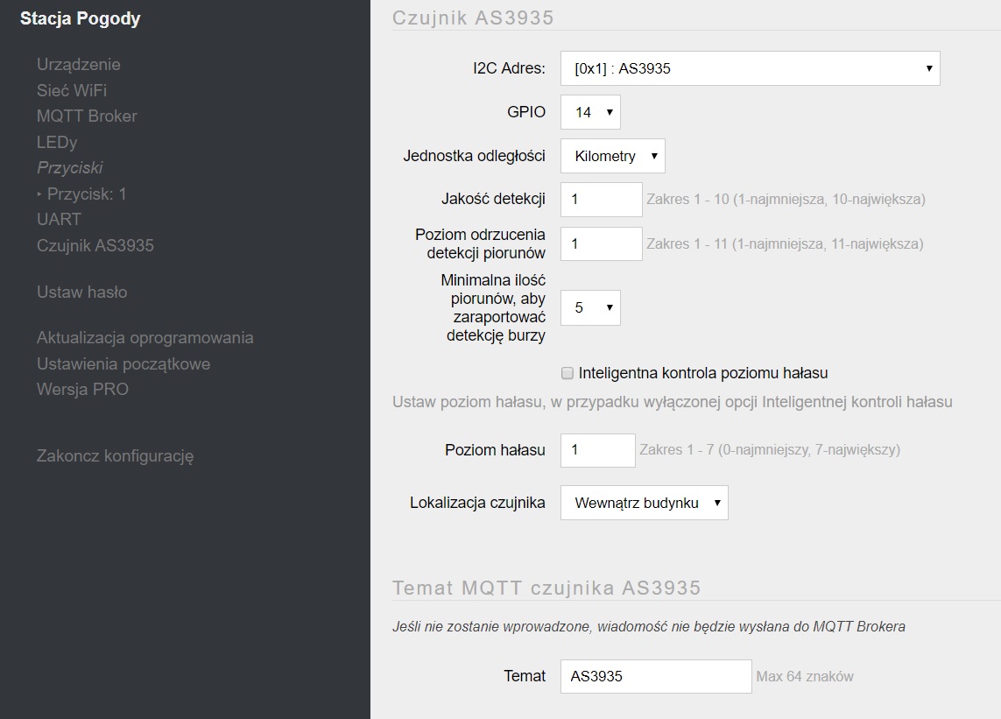Click the Temat MQTT czujnika AS3935 heading
Screen dimensions: 1001x719
coord(546,588)
